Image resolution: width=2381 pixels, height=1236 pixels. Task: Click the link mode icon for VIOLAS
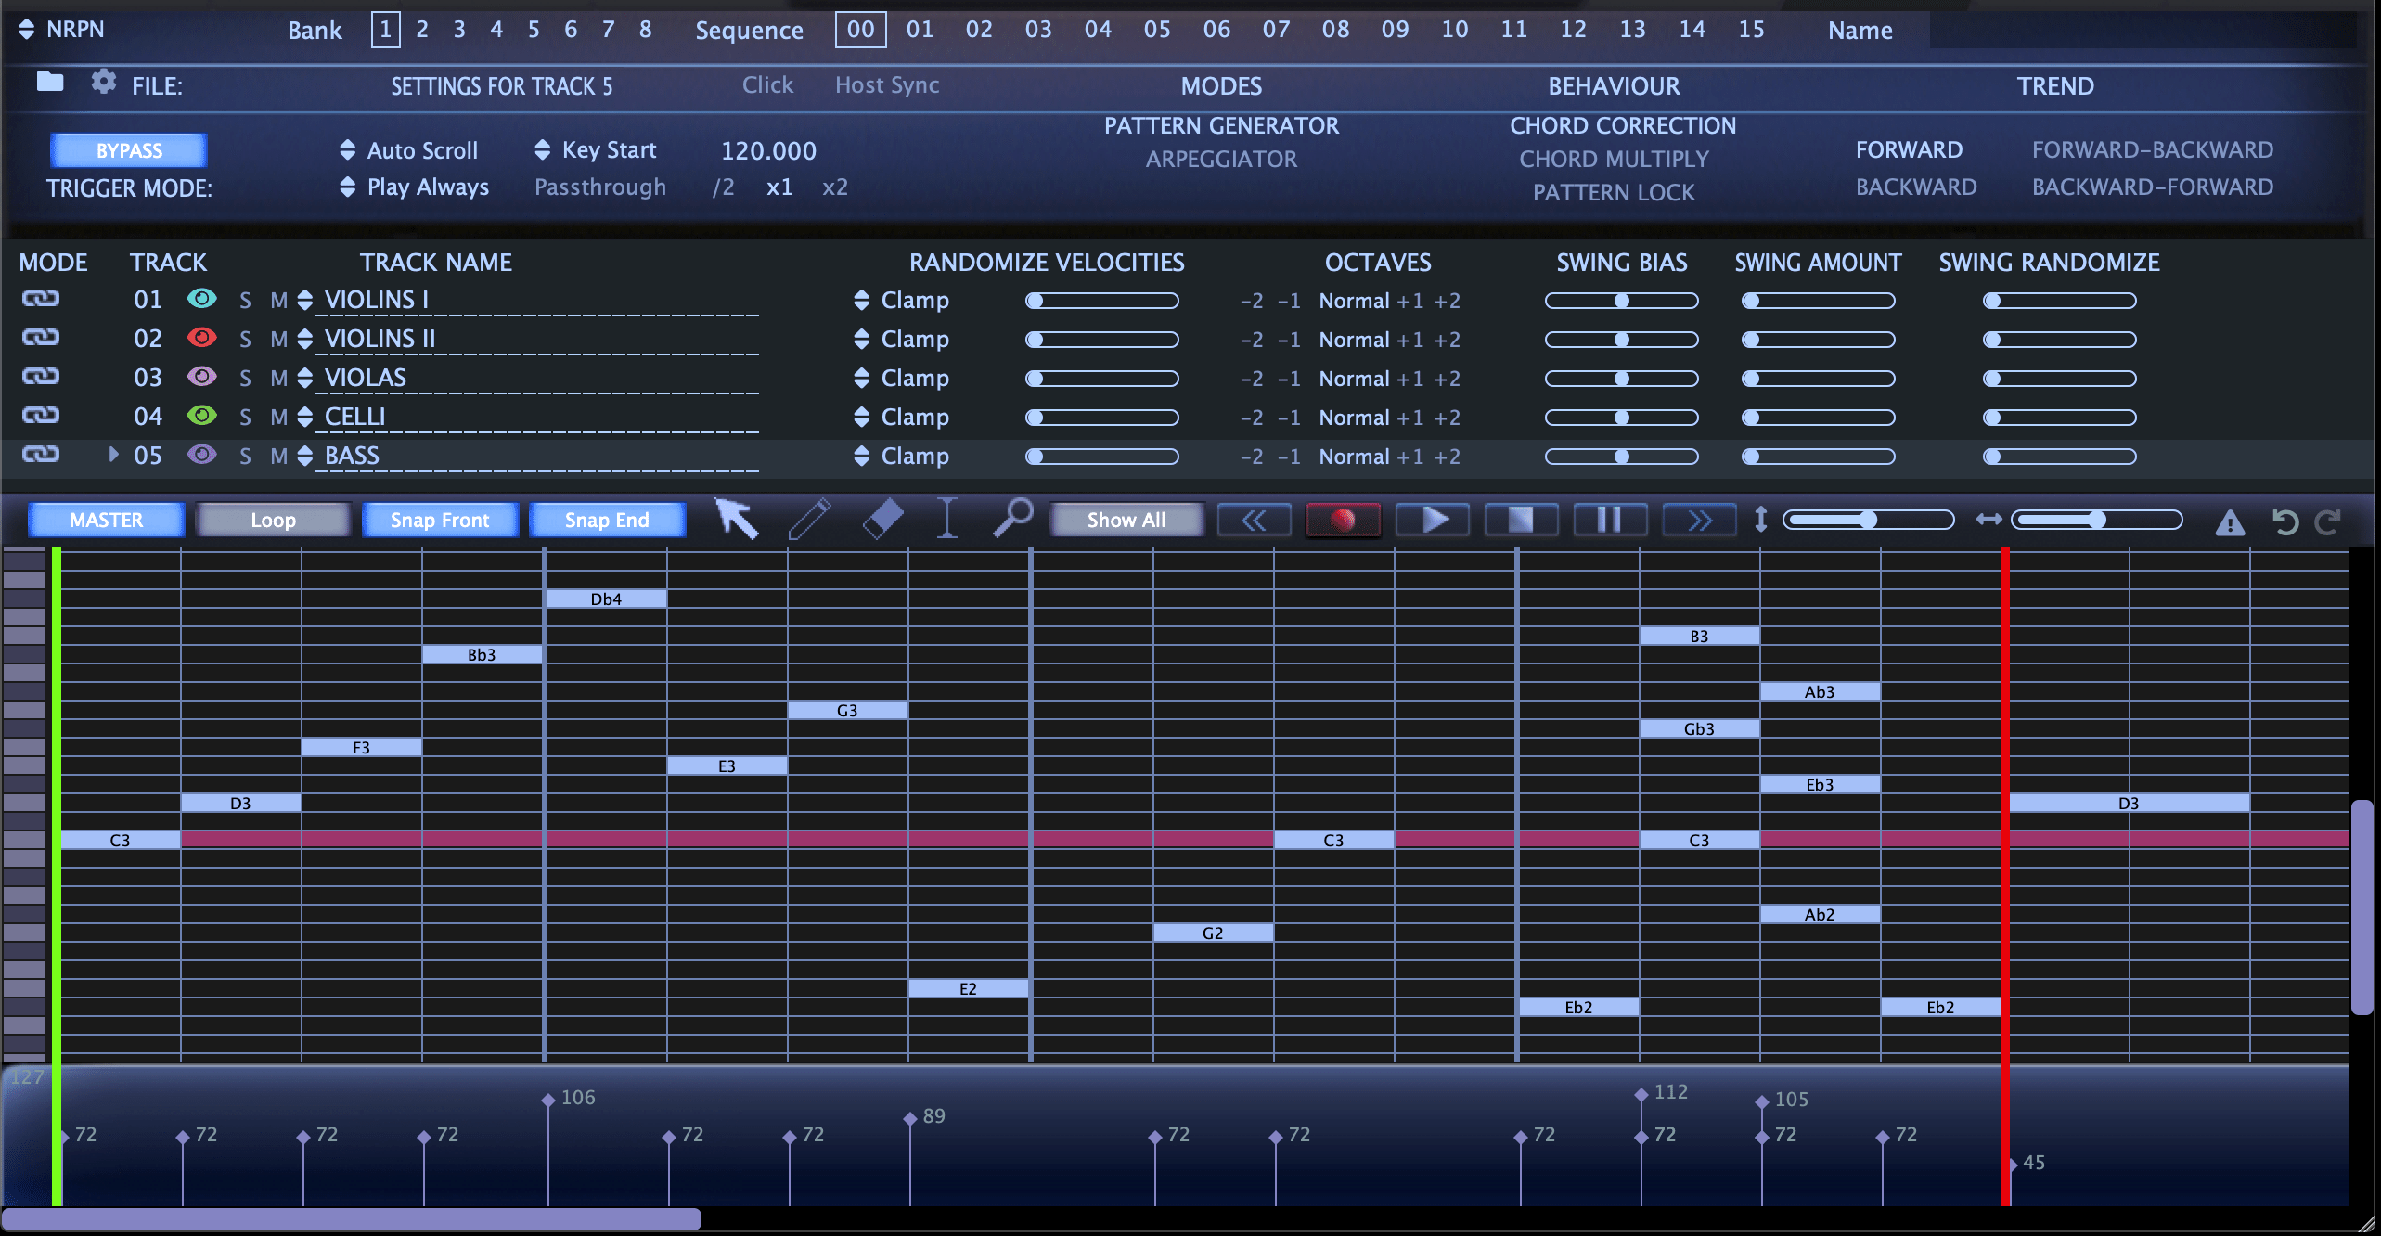pos(41,377)
